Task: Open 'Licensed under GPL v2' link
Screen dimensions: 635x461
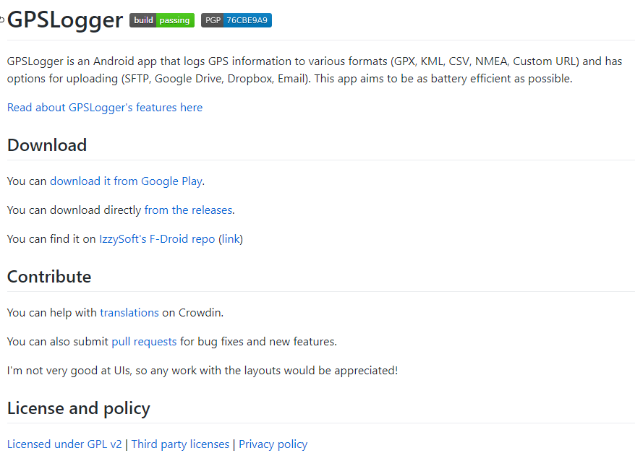Action: (64, 444)
